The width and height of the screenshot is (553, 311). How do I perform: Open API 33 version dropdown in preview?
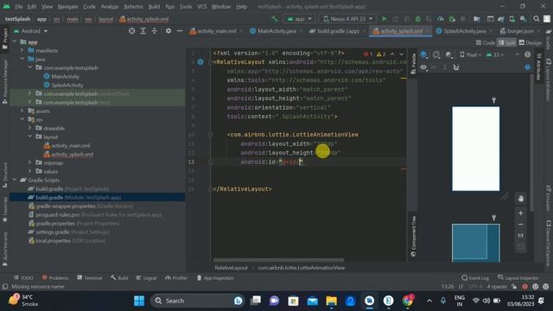pos(495,54)
